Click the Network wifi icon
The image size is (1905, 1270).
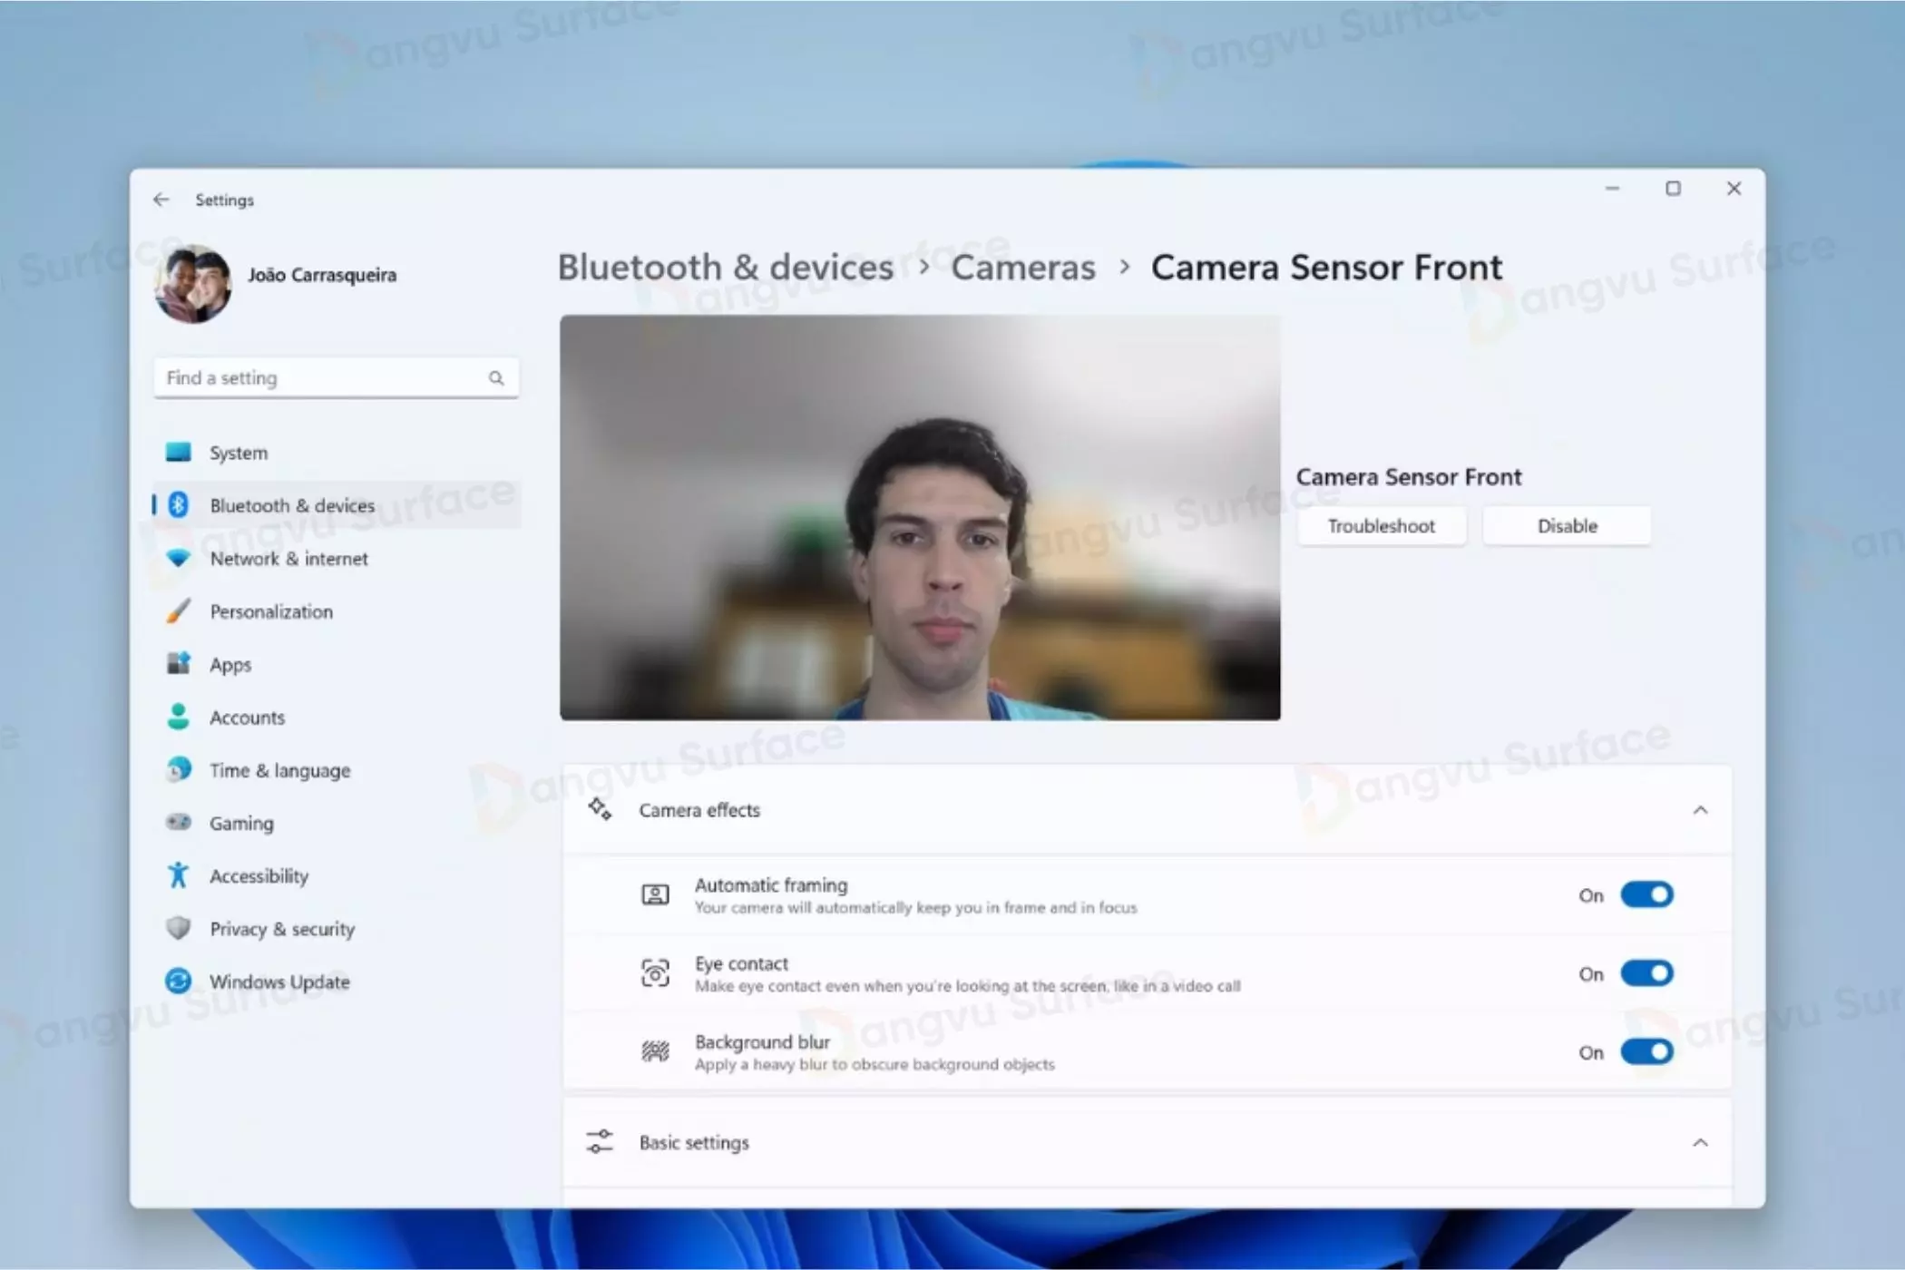tap(179, 558)
